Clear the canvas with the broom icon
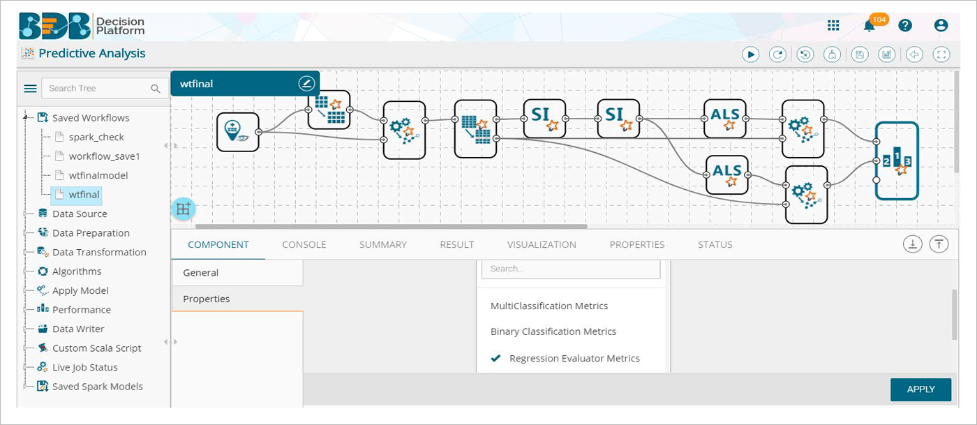This screenshot has width=977, height=425. tap(832, 54)
